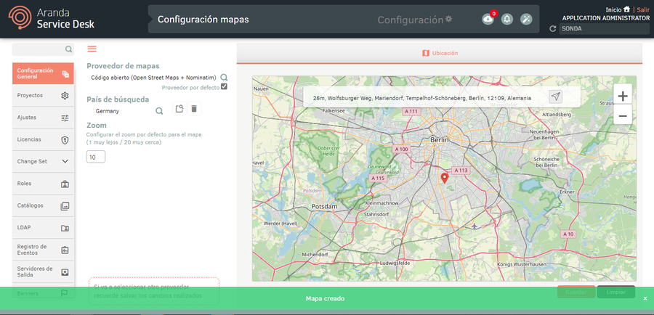Click the Roles badge icon
The height and width of the screenshot is (315, 654).
(x=65, y=184)
